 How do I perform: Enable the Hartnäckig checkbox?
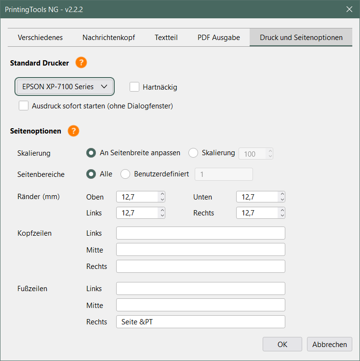(x=134, y=87)
